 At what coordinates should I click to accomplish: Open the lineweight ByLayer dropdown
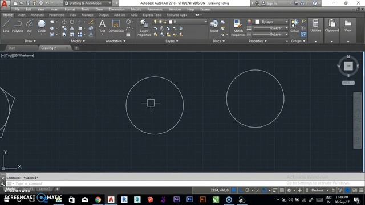(x=270, y=28)
